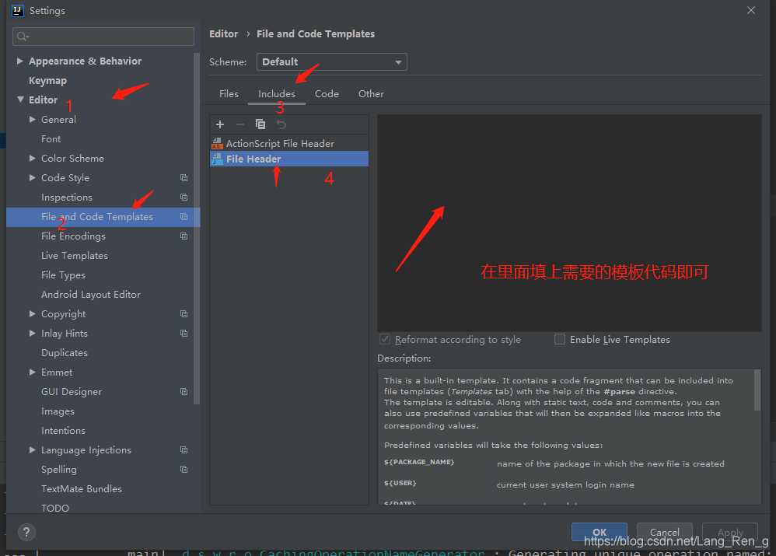Screen dimensions: 776x556
Task: Click the remove template minus icon
Action: (x=240, y=124)
